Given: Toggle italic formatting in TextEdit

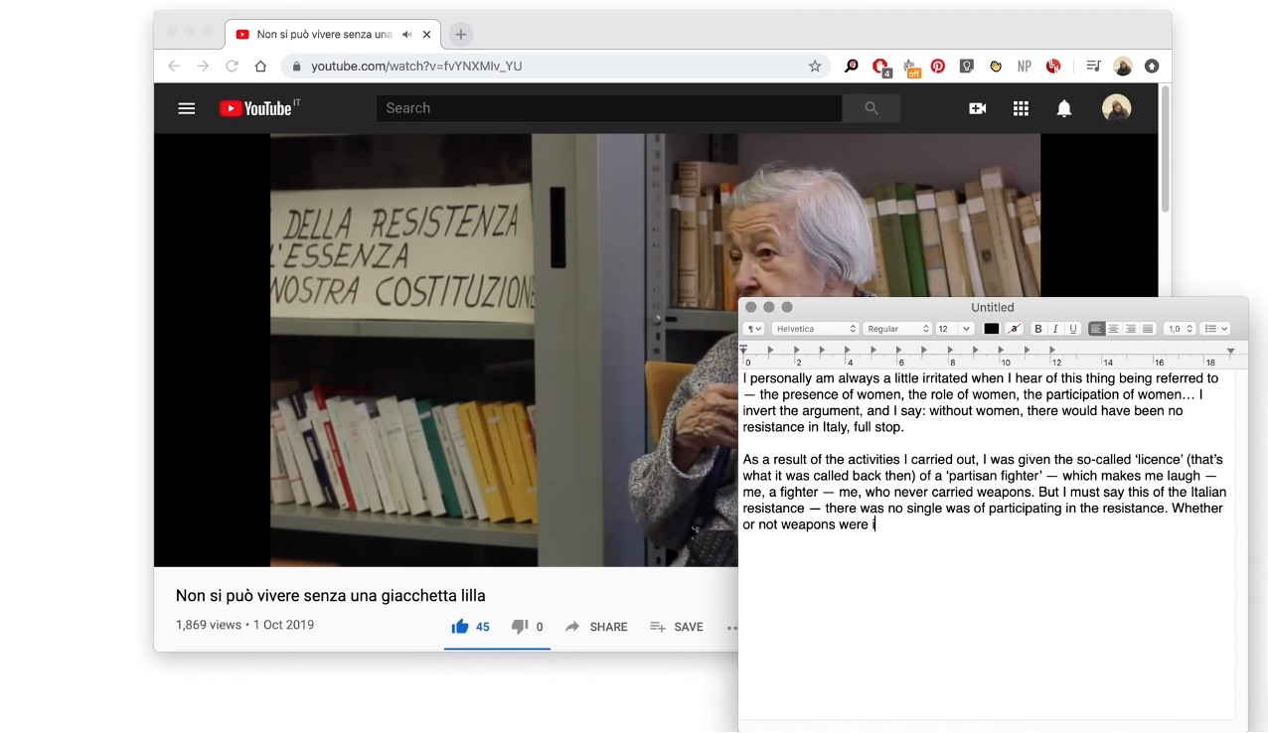Looking at the screenshot, I should click(1055, 329).
